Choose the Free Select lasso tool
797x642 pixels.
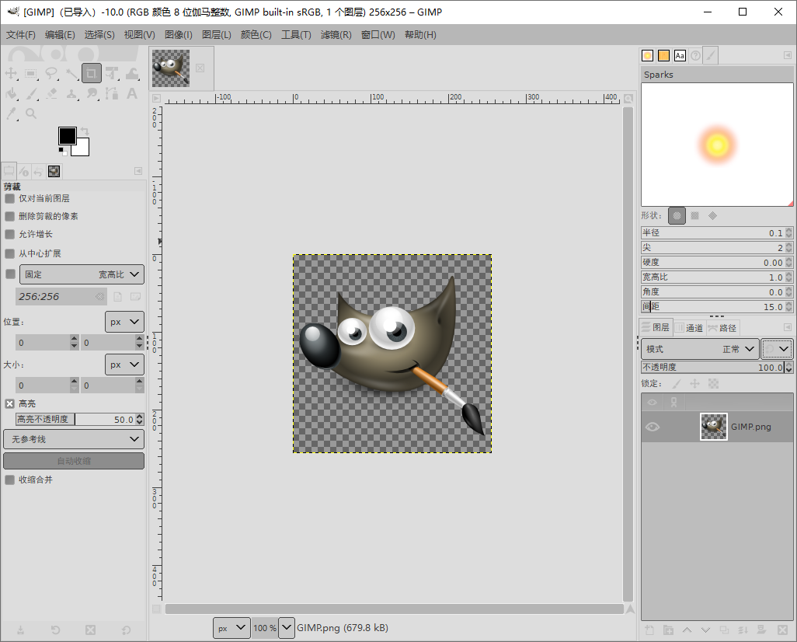point(52,74)
